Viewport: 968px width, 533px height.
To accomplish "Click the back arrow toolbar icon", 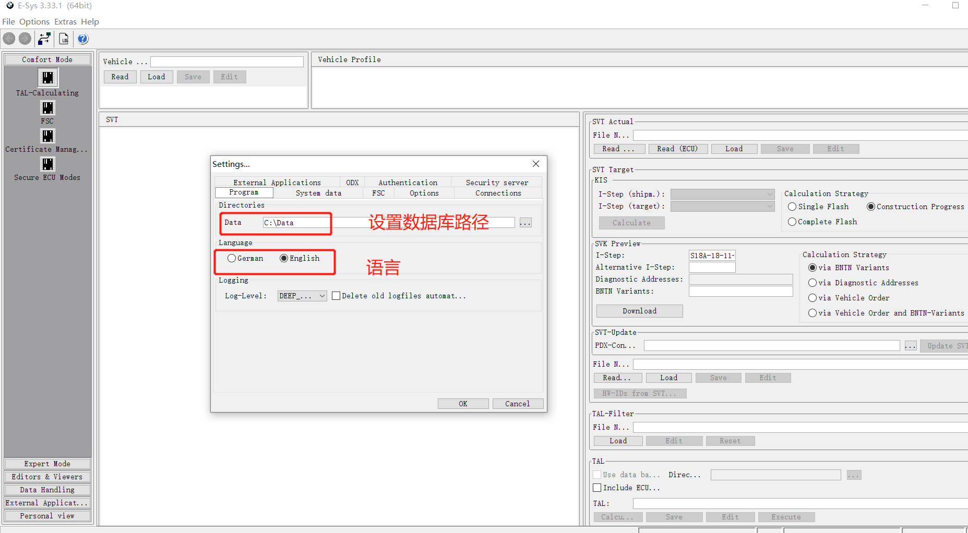I will (x=9, y=39).
